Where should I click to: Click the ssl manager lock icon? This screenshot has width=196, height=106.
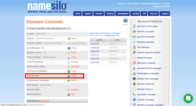tap(134, 47)
